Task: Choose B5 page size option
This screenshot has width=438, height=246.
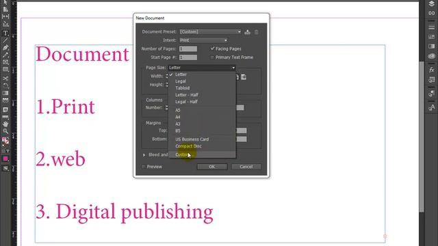Action: coord(202,131)
